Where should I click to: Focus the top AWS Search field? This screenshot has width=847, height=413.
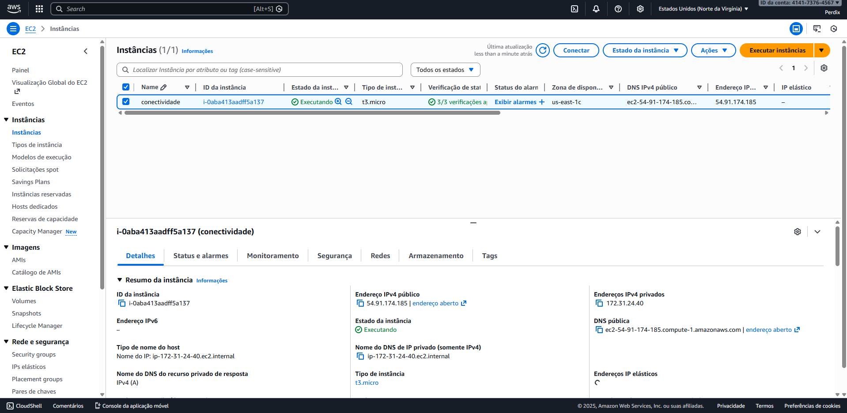[x=170, y=9]
